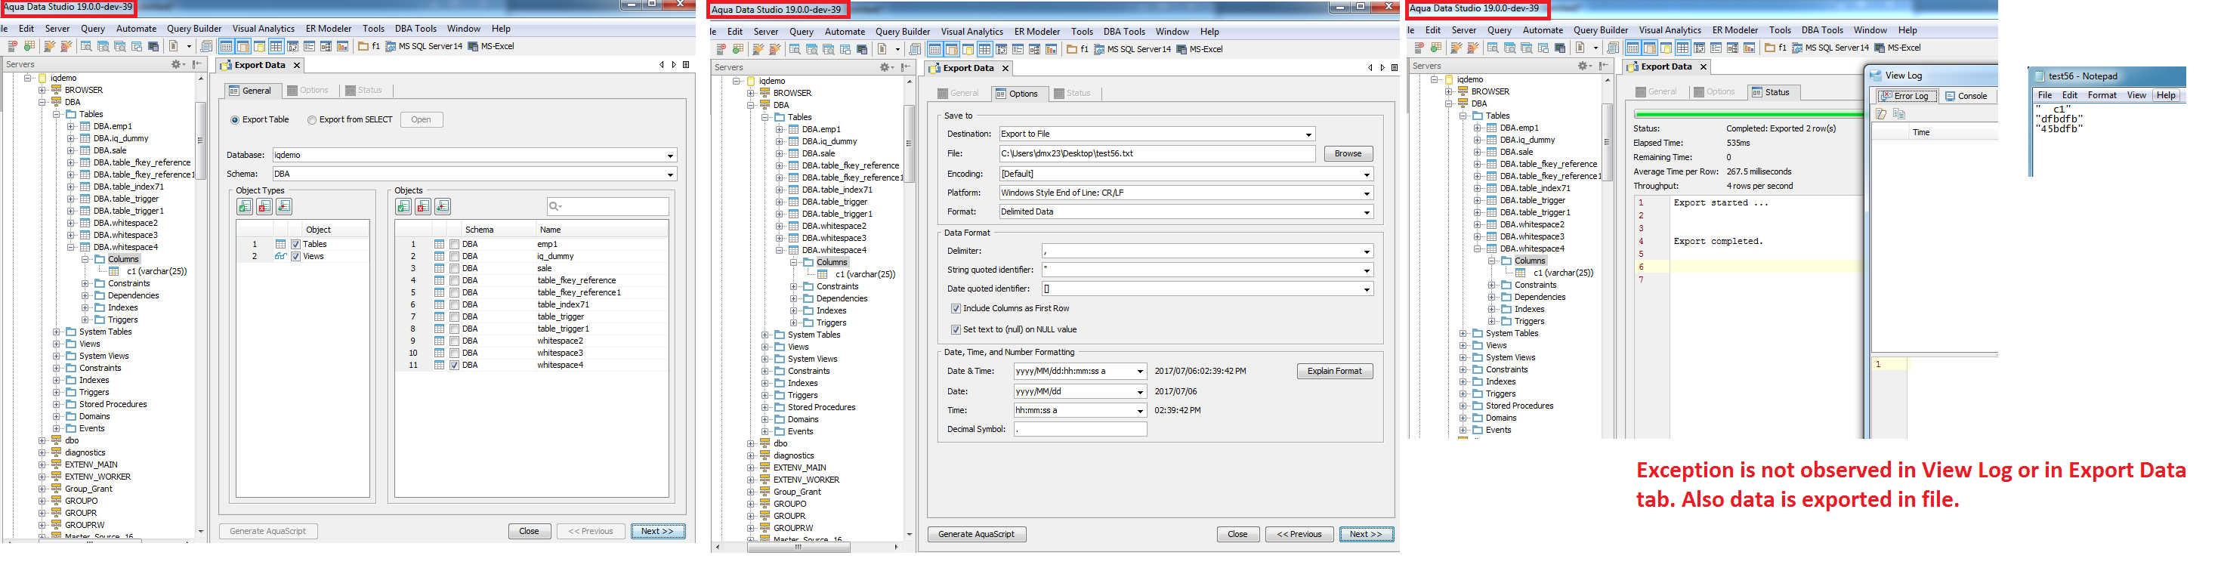Open the DBA Tools menu in the Options-page window
2221x571 pixels.
pyautogui.click(x=1124, y=32)
